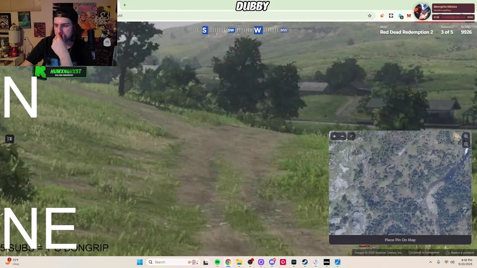Open Spotify from the taskbar
The image size is (477, 268).
tap(217, 262)
